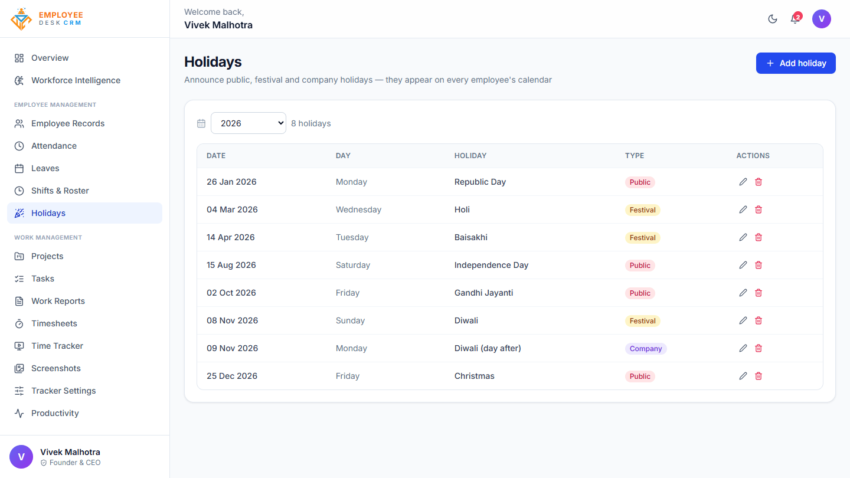Click the pencil icon for Holi
This screenshot has height=478, width=850.
pos(743,209)
